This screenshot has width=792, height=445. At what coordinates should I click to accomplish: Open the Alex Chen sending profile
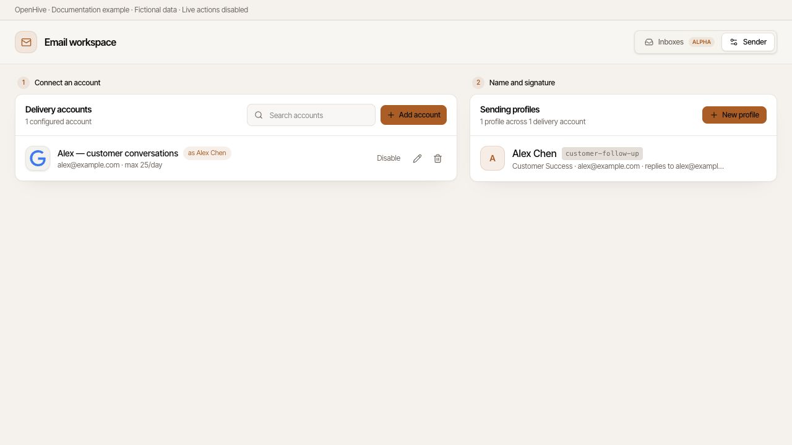(623, 158)
